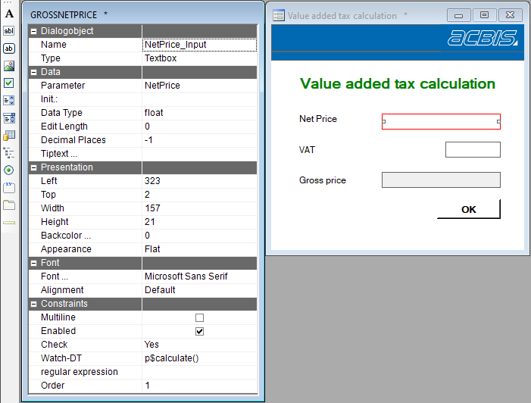Screen dimensions: 531x403
Task: Select the checkbox control tool
Action: tap(9, 83)
